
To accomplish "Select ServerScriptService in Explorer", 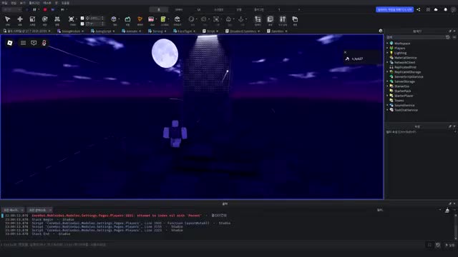I will coord(409,77).
